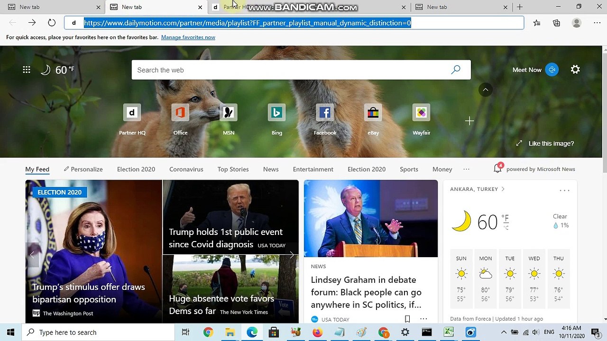Expand Ankara, Turkey location chevron
The width and height of the screenshot is (607, 341).
[503, 189]
